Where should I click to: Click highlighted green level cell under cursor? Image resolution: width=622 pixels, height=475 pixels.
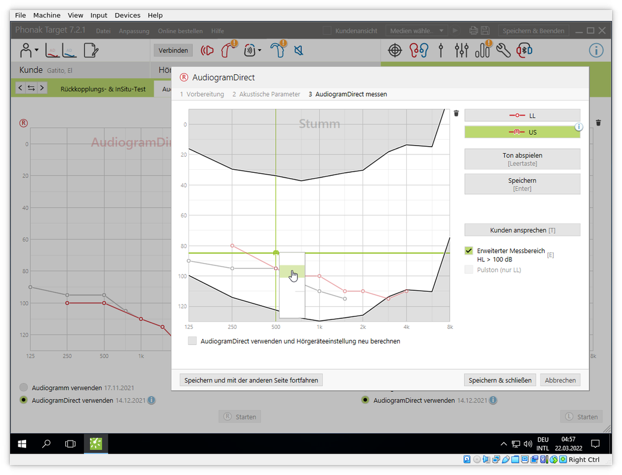click(x=292, y=271)
